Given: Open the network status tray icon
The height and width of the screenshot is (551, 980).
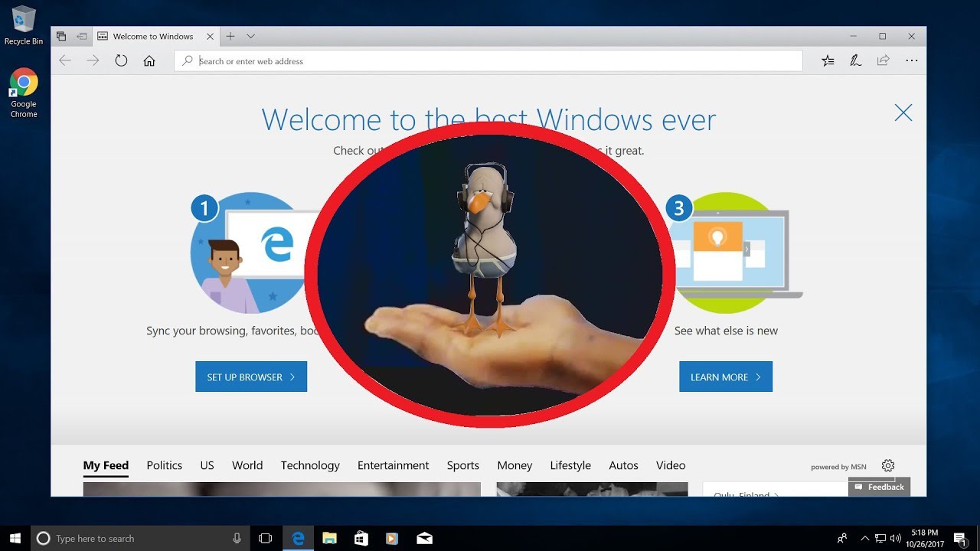Looking at the screenshot, I should click(880, 538).
